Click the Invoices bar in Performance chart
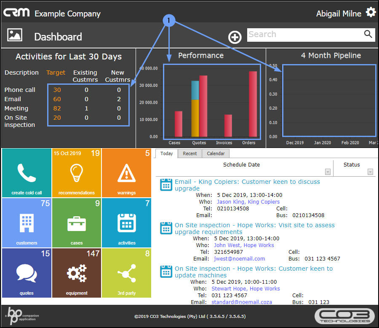379x328 pixels. (228, 126)
